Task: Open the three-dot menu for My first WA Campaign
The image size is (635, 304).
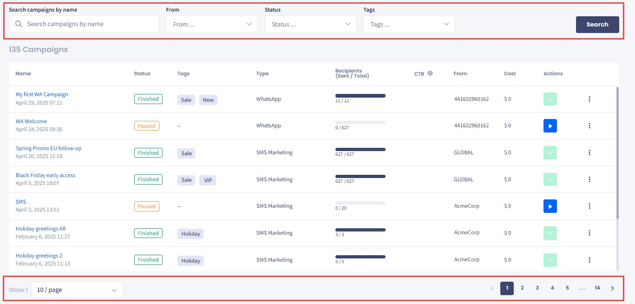Action: (x=589, y=99)
